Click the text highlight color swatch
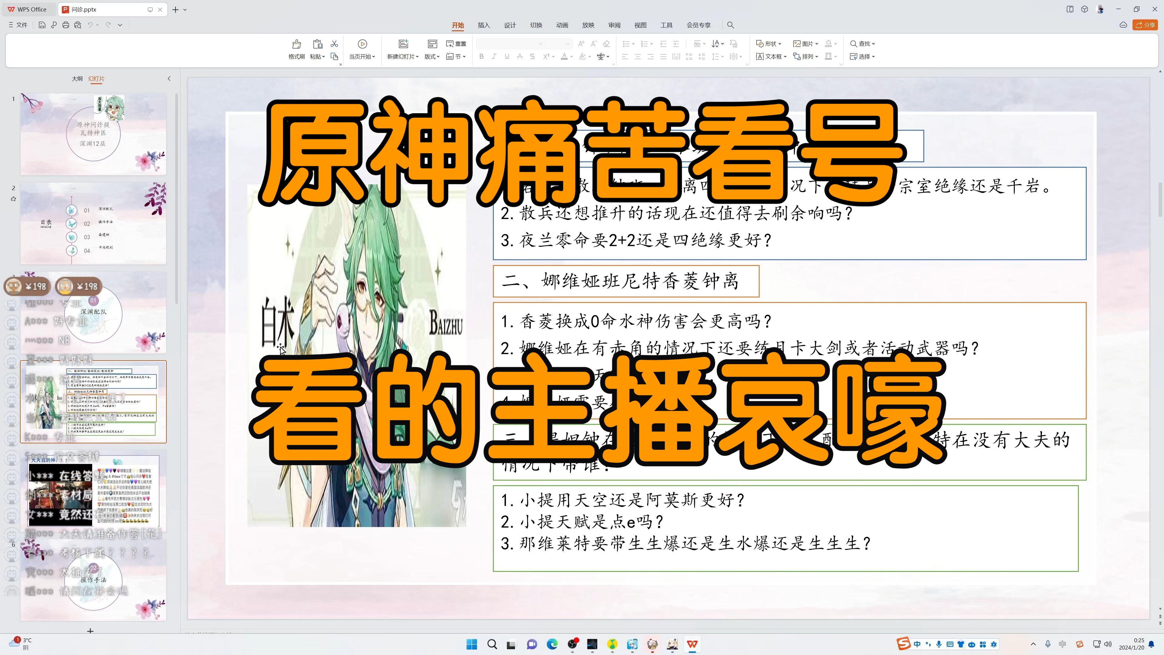Viewport: 1164px width, 655px height. pos(582,56)
